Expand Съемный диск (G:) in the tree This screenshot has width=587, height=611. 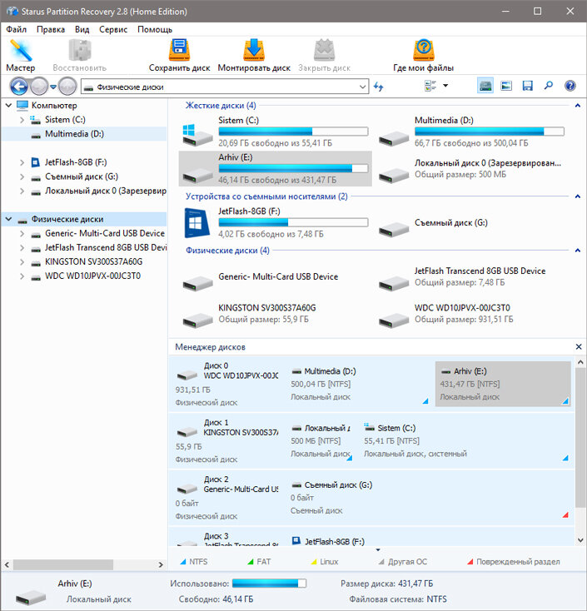click(x=22, y=177)
